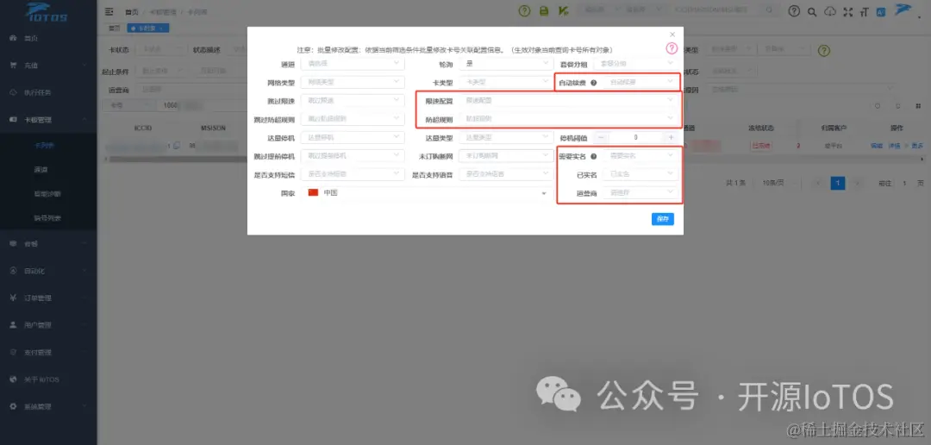Open the user avatar logo at top right

coord(903,10)
